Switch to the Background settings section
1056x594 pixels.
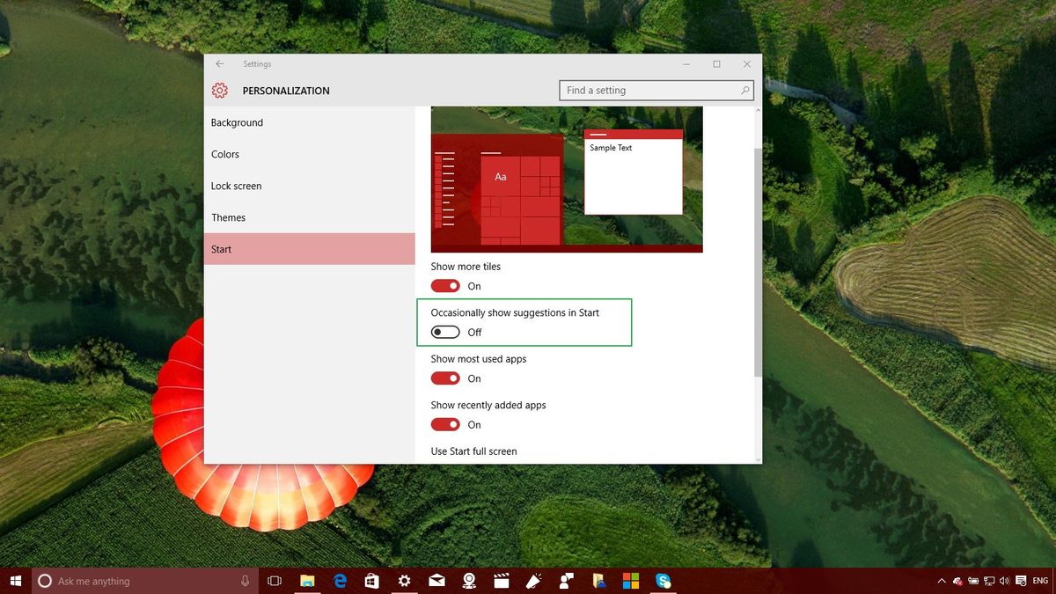(237, 122)
